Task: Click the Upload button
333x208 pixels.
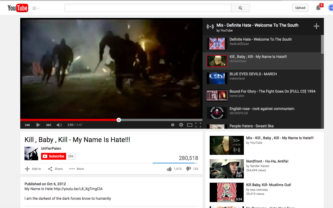Action: pos(300,8)
